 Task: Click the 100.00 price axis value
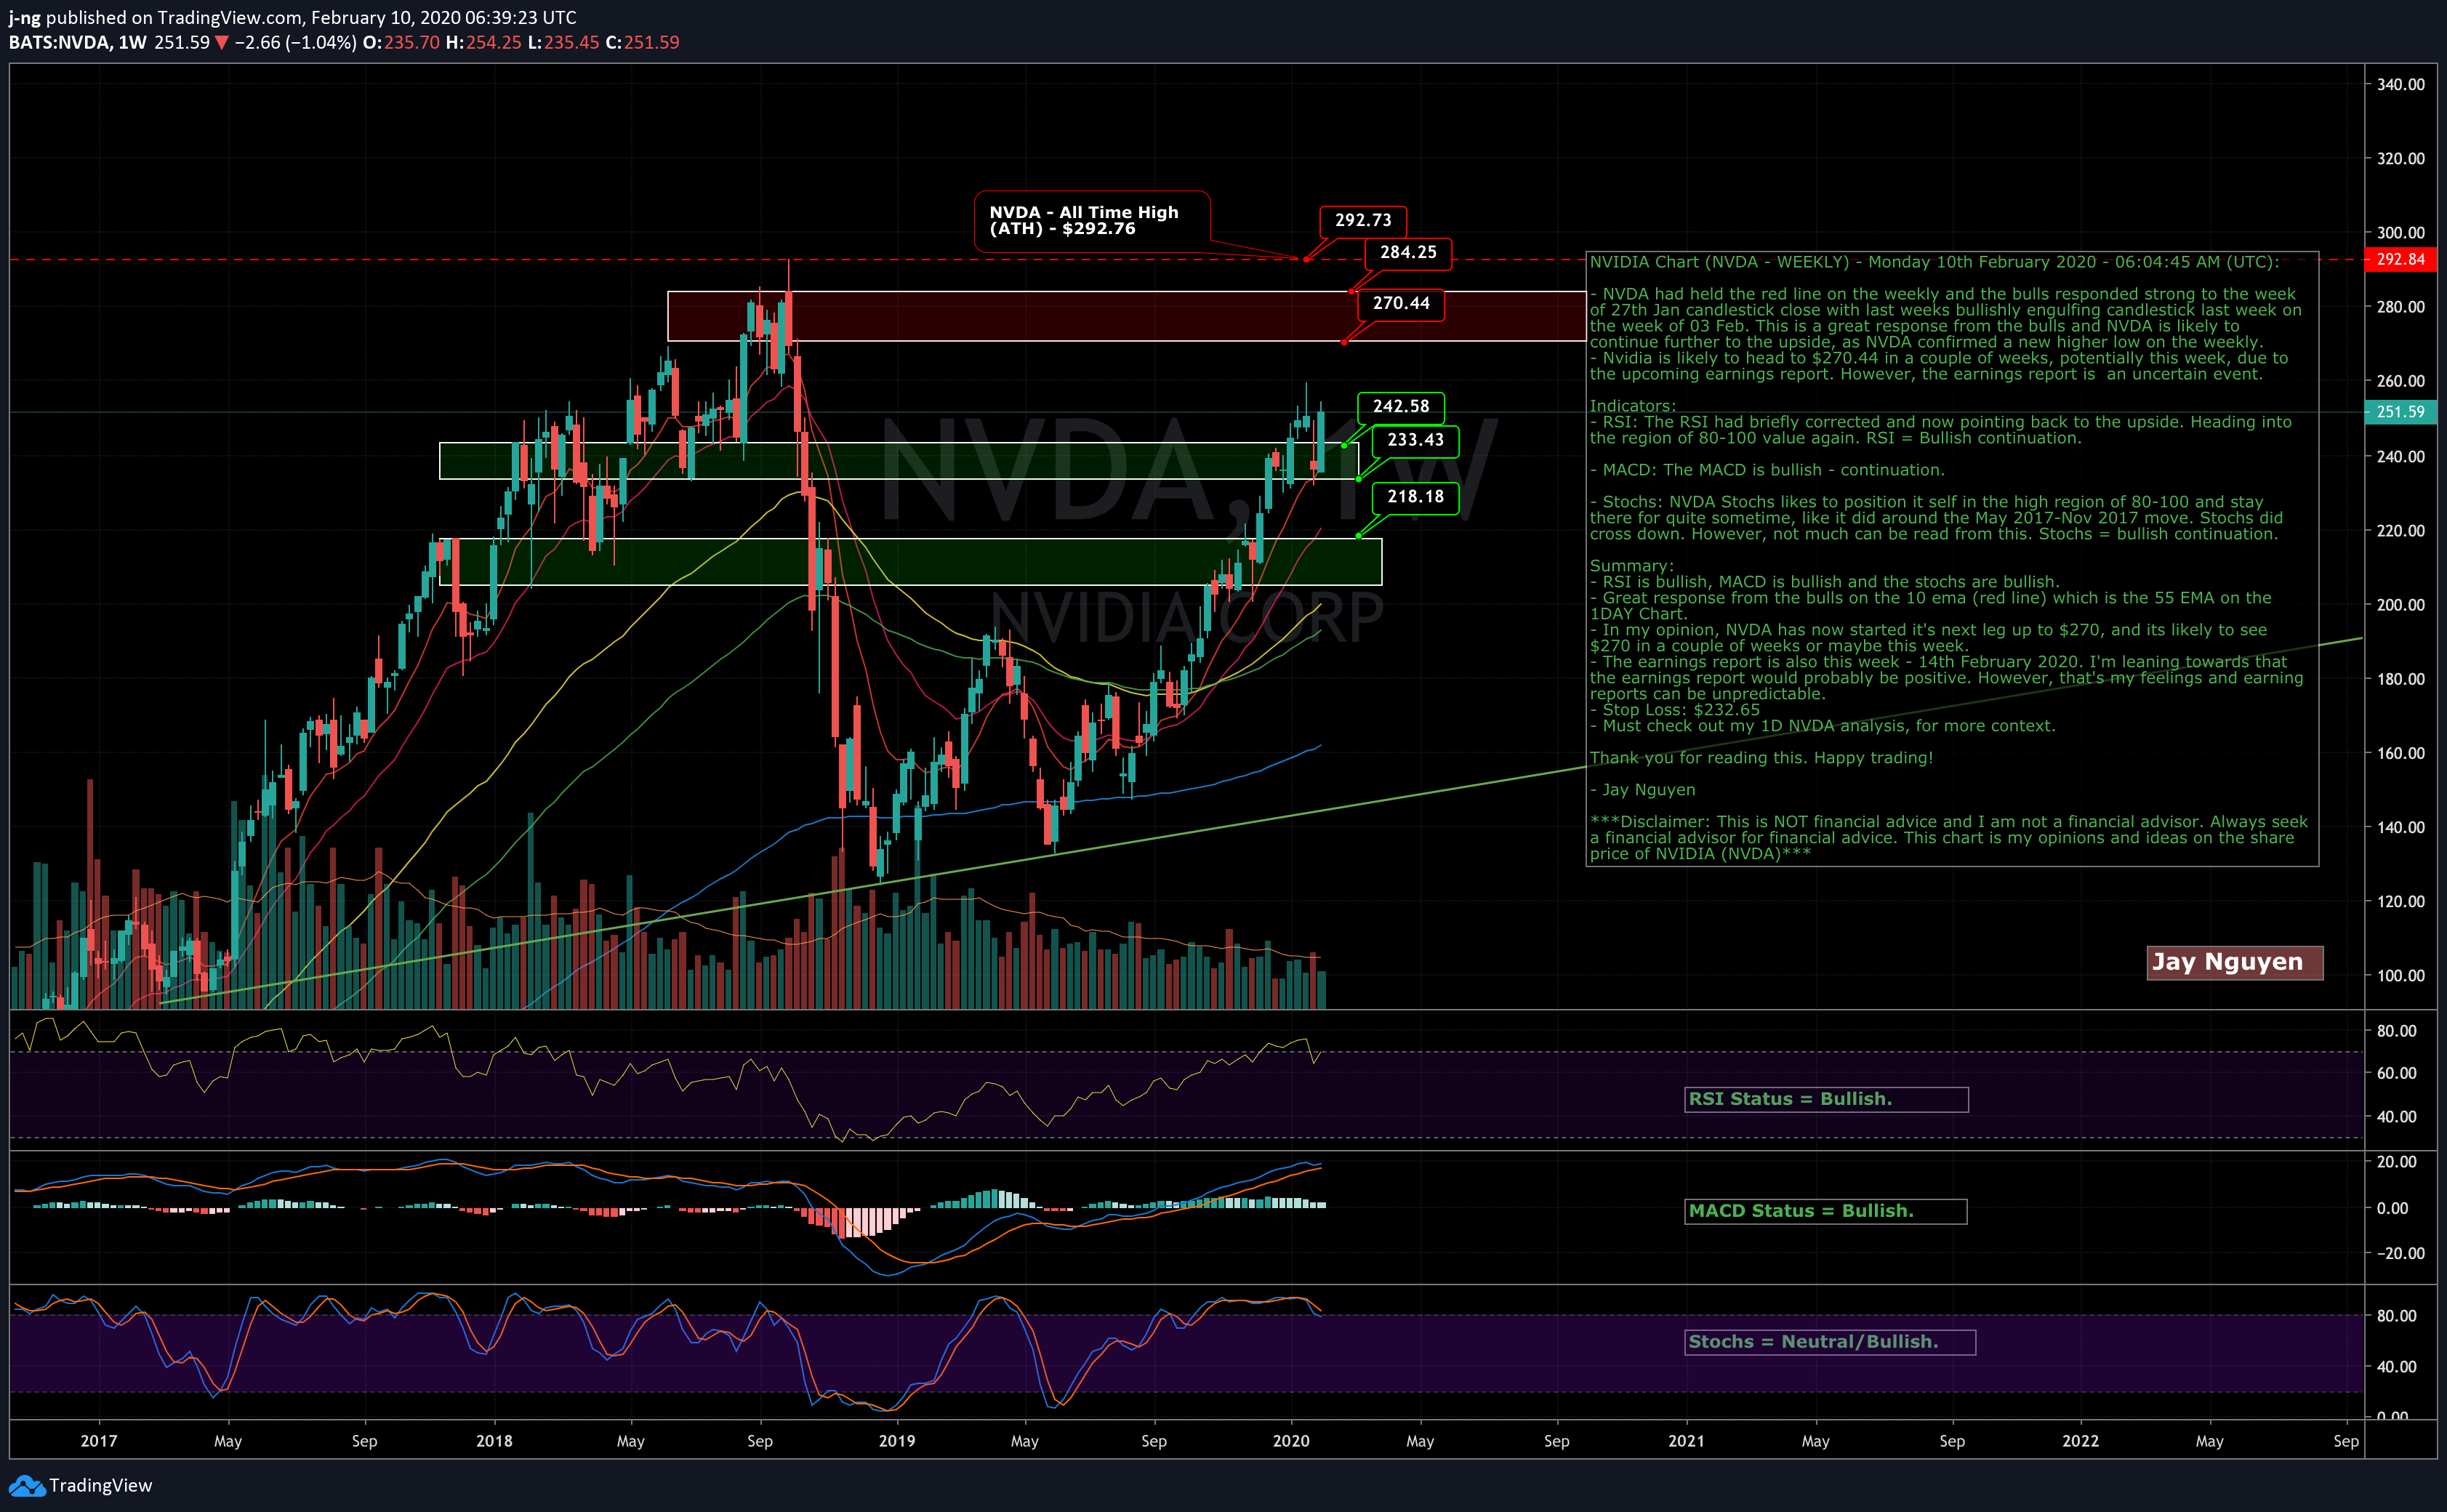pyautogui.click(x=2400, y=976)
